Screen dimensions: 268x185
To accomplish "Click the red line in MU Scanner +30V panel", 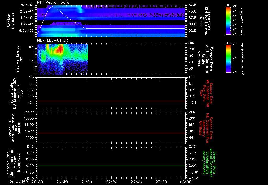I will tap(111, 101).
